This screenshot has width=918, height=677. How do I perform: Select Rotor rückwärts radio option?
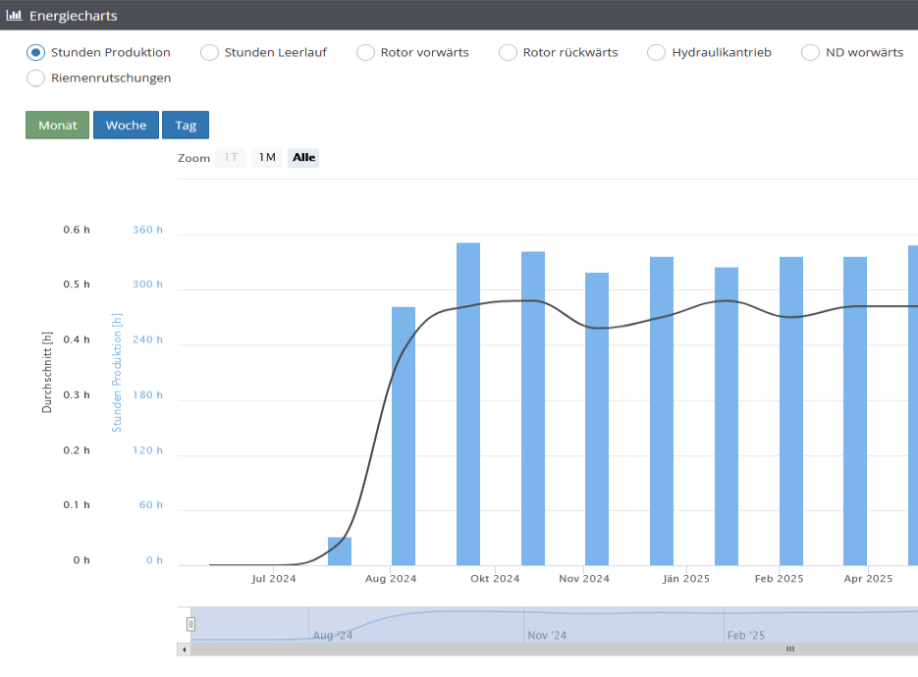(x=508, y=53)
